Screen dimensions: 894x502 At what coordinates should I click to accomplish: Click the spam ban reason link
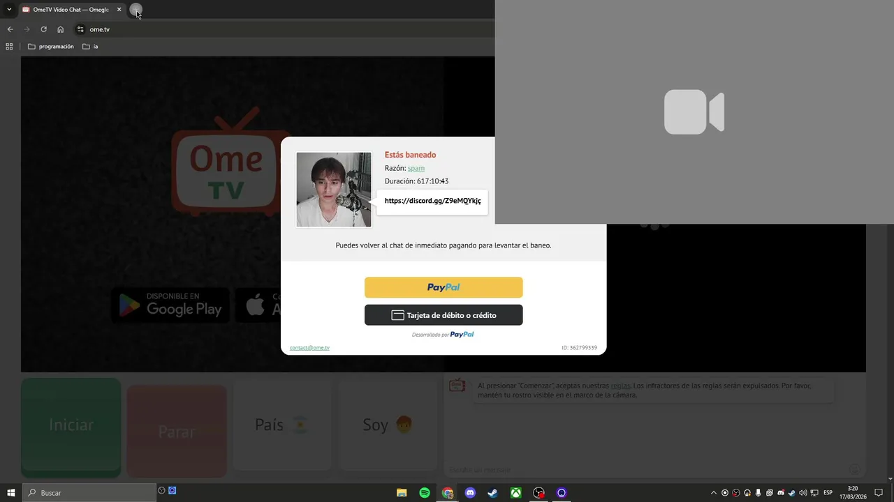[416, 168]
